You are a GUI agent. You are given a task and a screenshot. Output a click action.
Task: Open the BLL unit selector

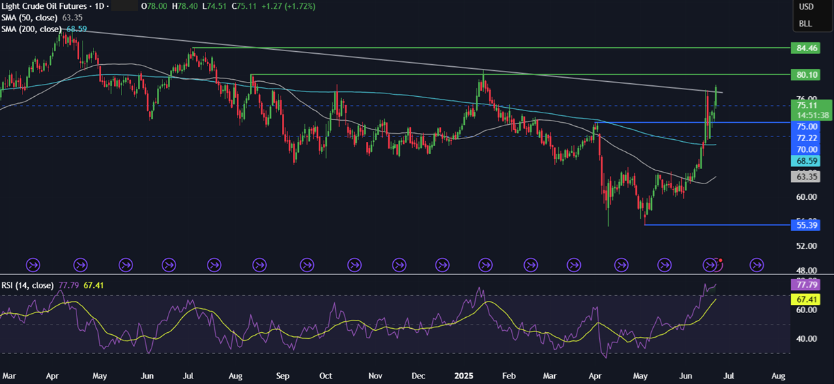(805, 24)
